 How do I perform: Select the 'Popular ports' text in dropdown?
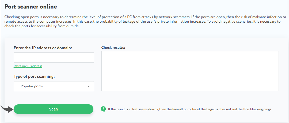(32, 86)
